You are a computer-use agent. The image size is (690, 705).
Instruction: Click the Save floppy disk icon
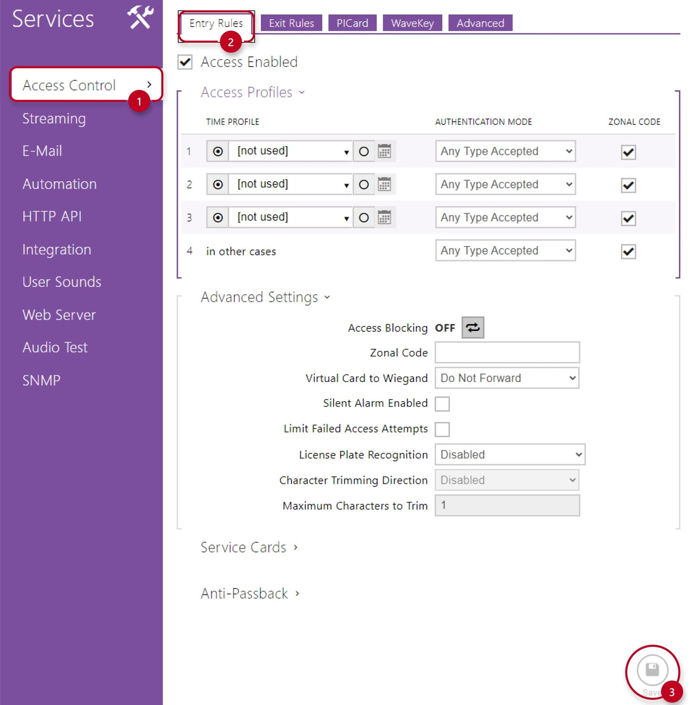click(652, 669)
